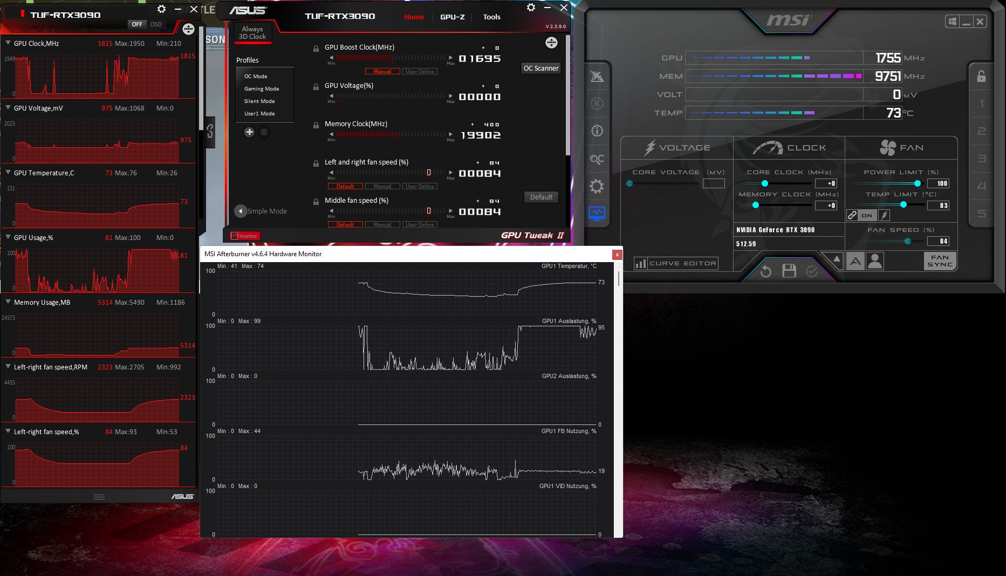Click lock icon next to GPU Voltage
Viewport: 1006px width, 576px height.
coord(316,87)
